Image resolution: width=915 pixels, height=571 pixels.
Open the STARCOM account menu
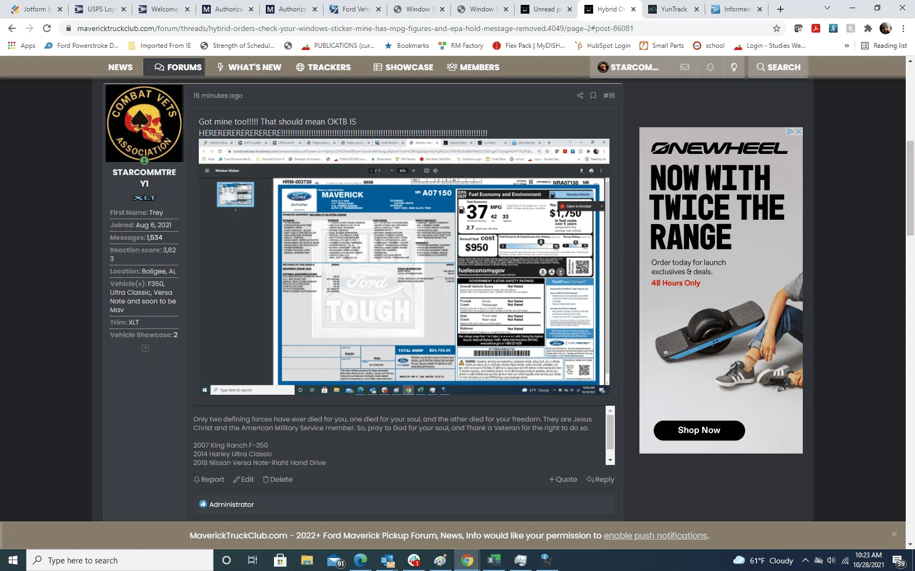pyautogui.click(x=629, y=67)
